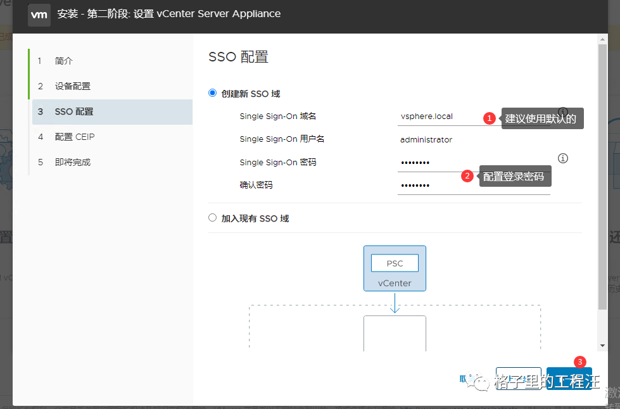Click the 确认密码 label

coord(256,185)
